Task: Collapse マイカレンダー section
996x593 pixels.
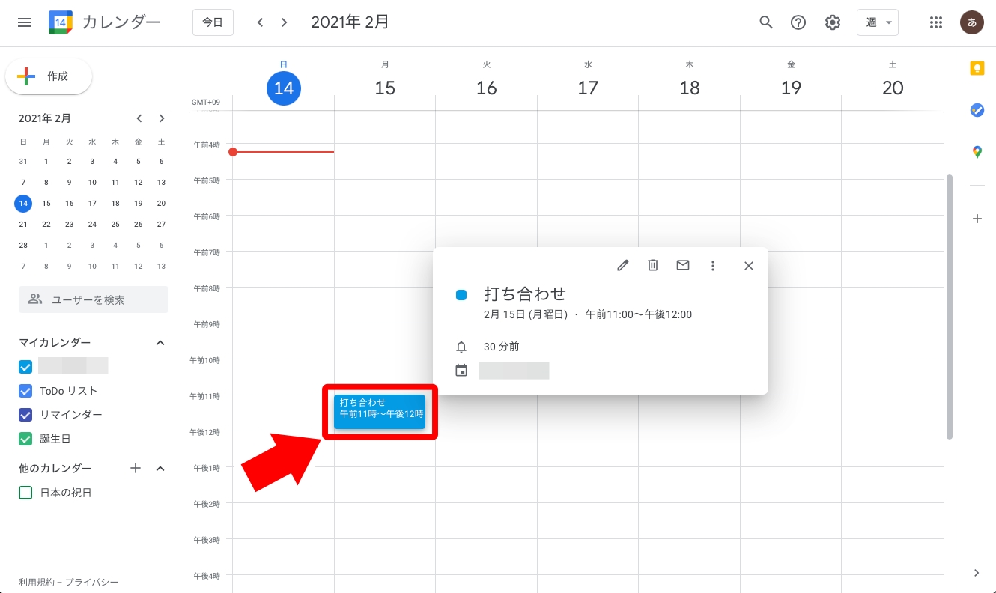Action: point(160,342)
